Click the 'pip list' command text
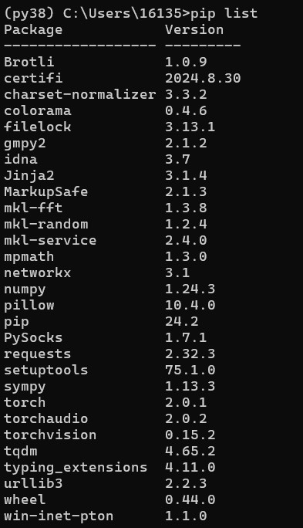This screenshot has width=303, height=528. click(x=224, y=13)
